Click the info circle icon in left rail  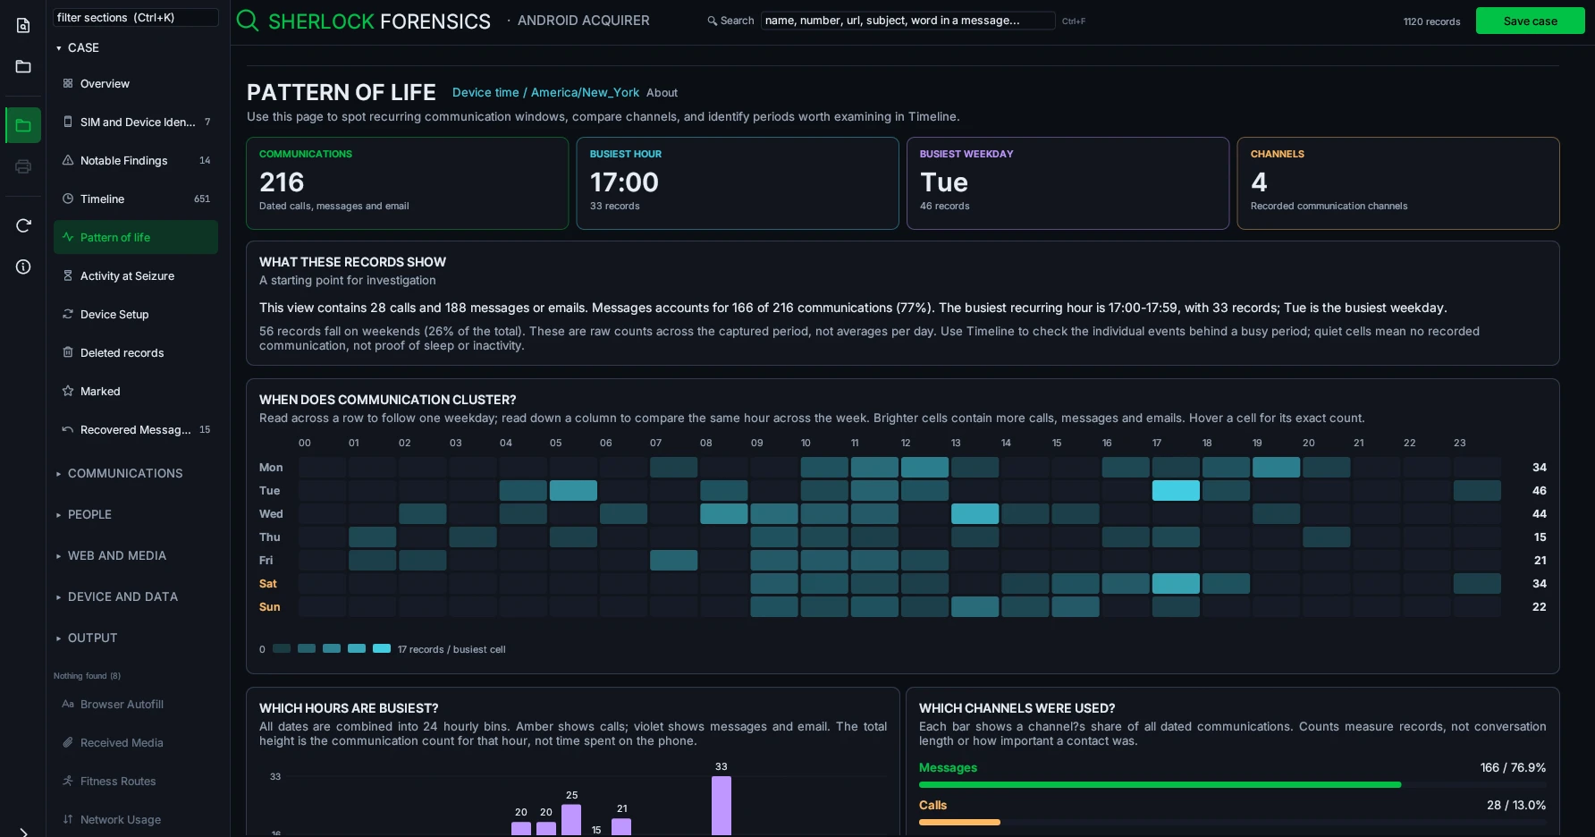[x=23, y=266]
